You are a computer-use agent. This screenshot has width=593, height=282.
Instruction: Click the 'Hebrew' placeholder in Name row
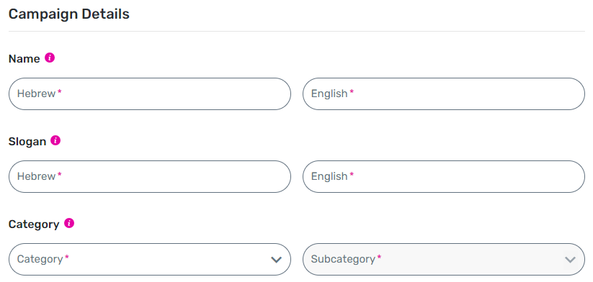click(36, 94)
